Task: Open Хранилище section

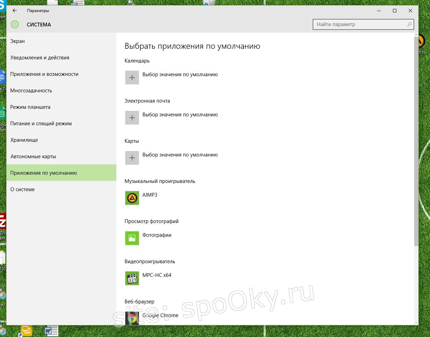Action: pos(61,140)
